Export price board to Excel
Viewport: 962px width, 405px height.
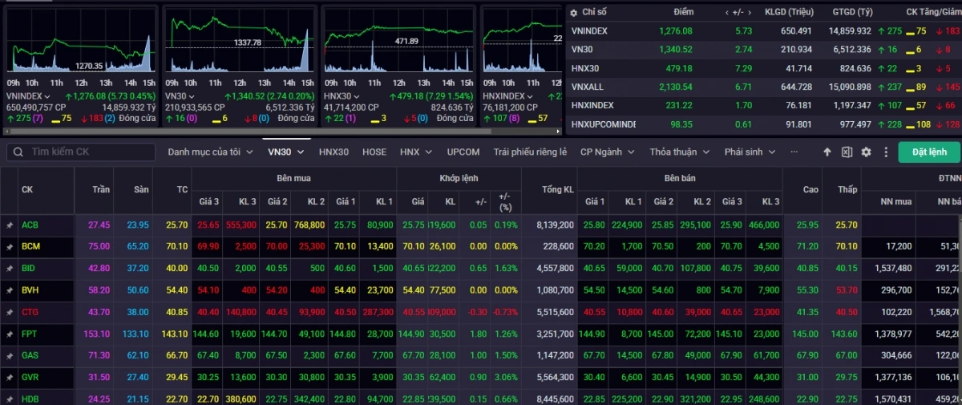click(847, 152)
